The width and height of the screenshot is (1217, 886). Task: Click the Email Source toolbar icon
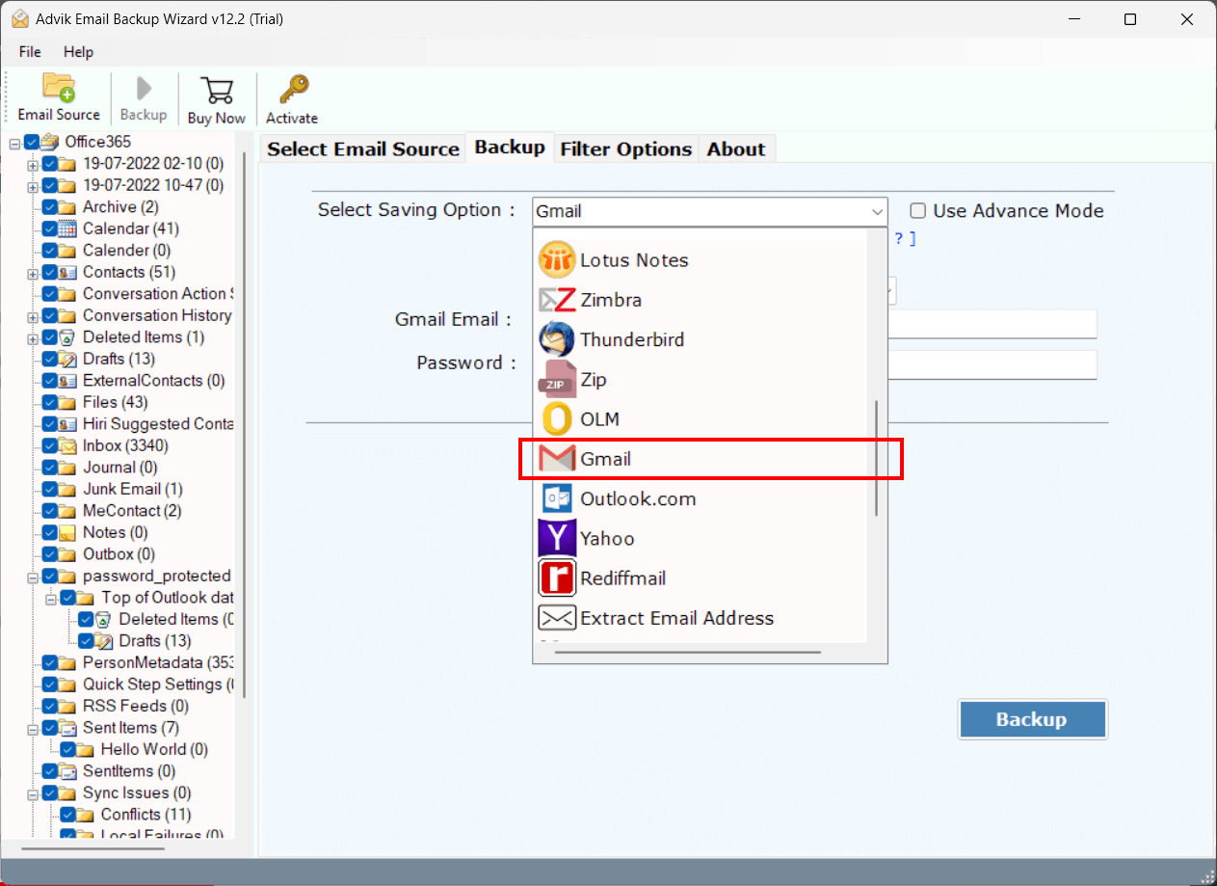(59, 88)
